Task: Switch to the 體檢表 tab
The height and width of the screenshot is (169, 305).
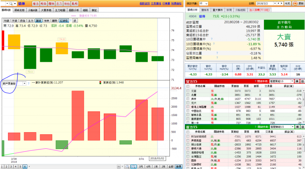Action: click(x=205, y=10)
